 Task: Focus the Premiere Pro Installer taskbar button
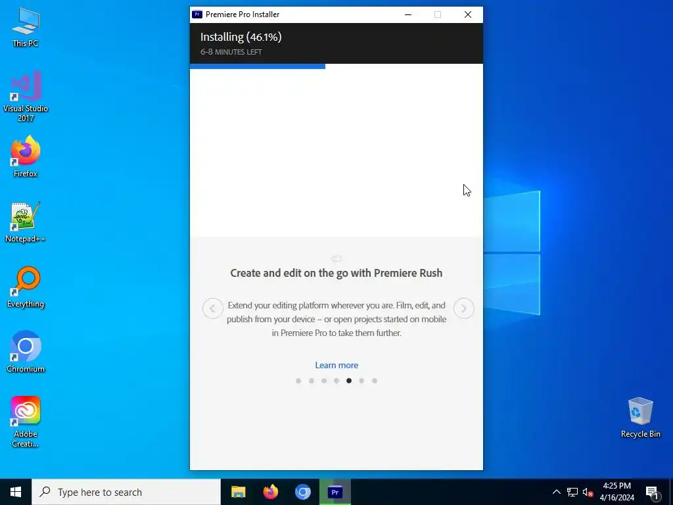335,492
